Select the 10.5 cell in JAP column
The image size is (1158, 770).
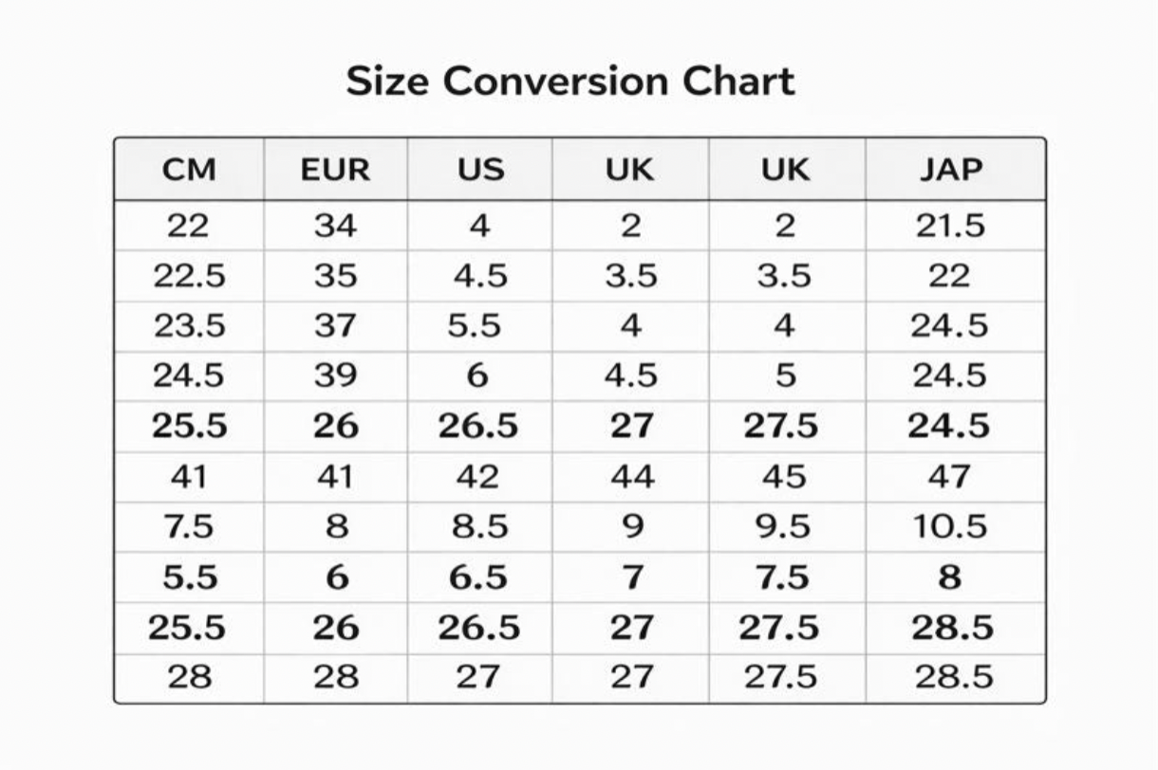click(950, 526)
